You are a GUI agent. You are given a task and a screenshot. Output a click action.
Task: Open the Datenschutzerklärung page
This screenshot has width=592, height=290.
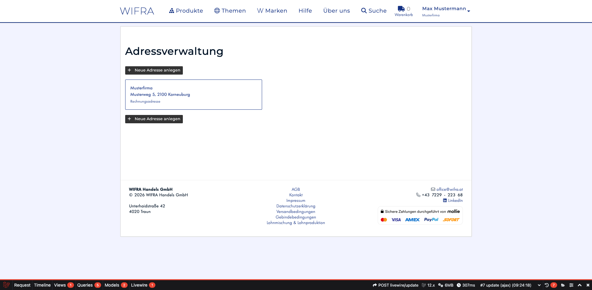(x=296, y=206)
